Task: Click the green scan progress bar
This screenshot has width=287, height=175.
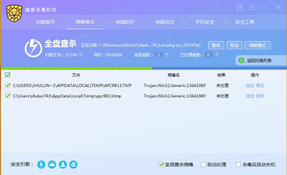Action: 76,68
